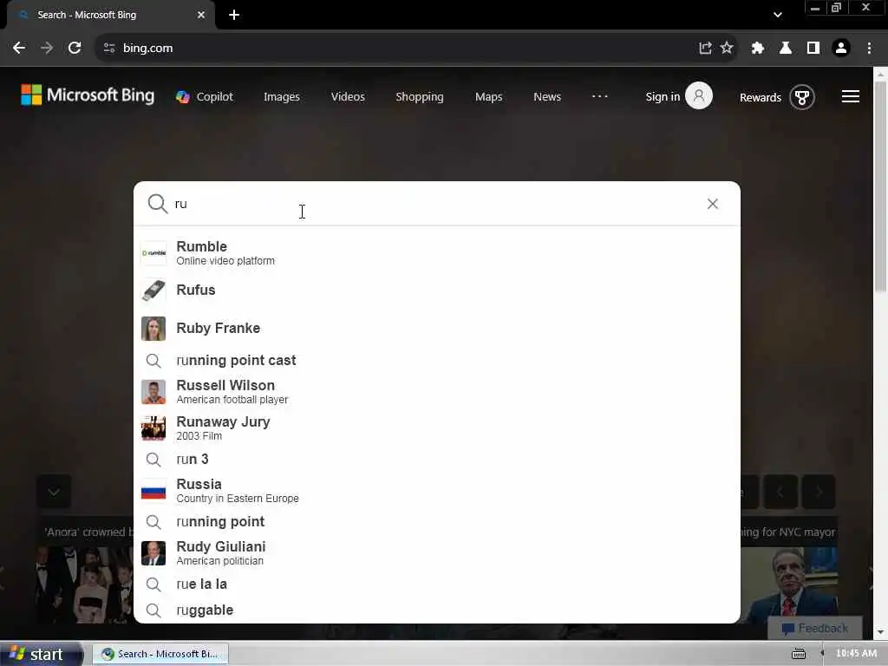Click the Ruby Franke photo
The height and width of the screenshot is (666, 888).
153,329
